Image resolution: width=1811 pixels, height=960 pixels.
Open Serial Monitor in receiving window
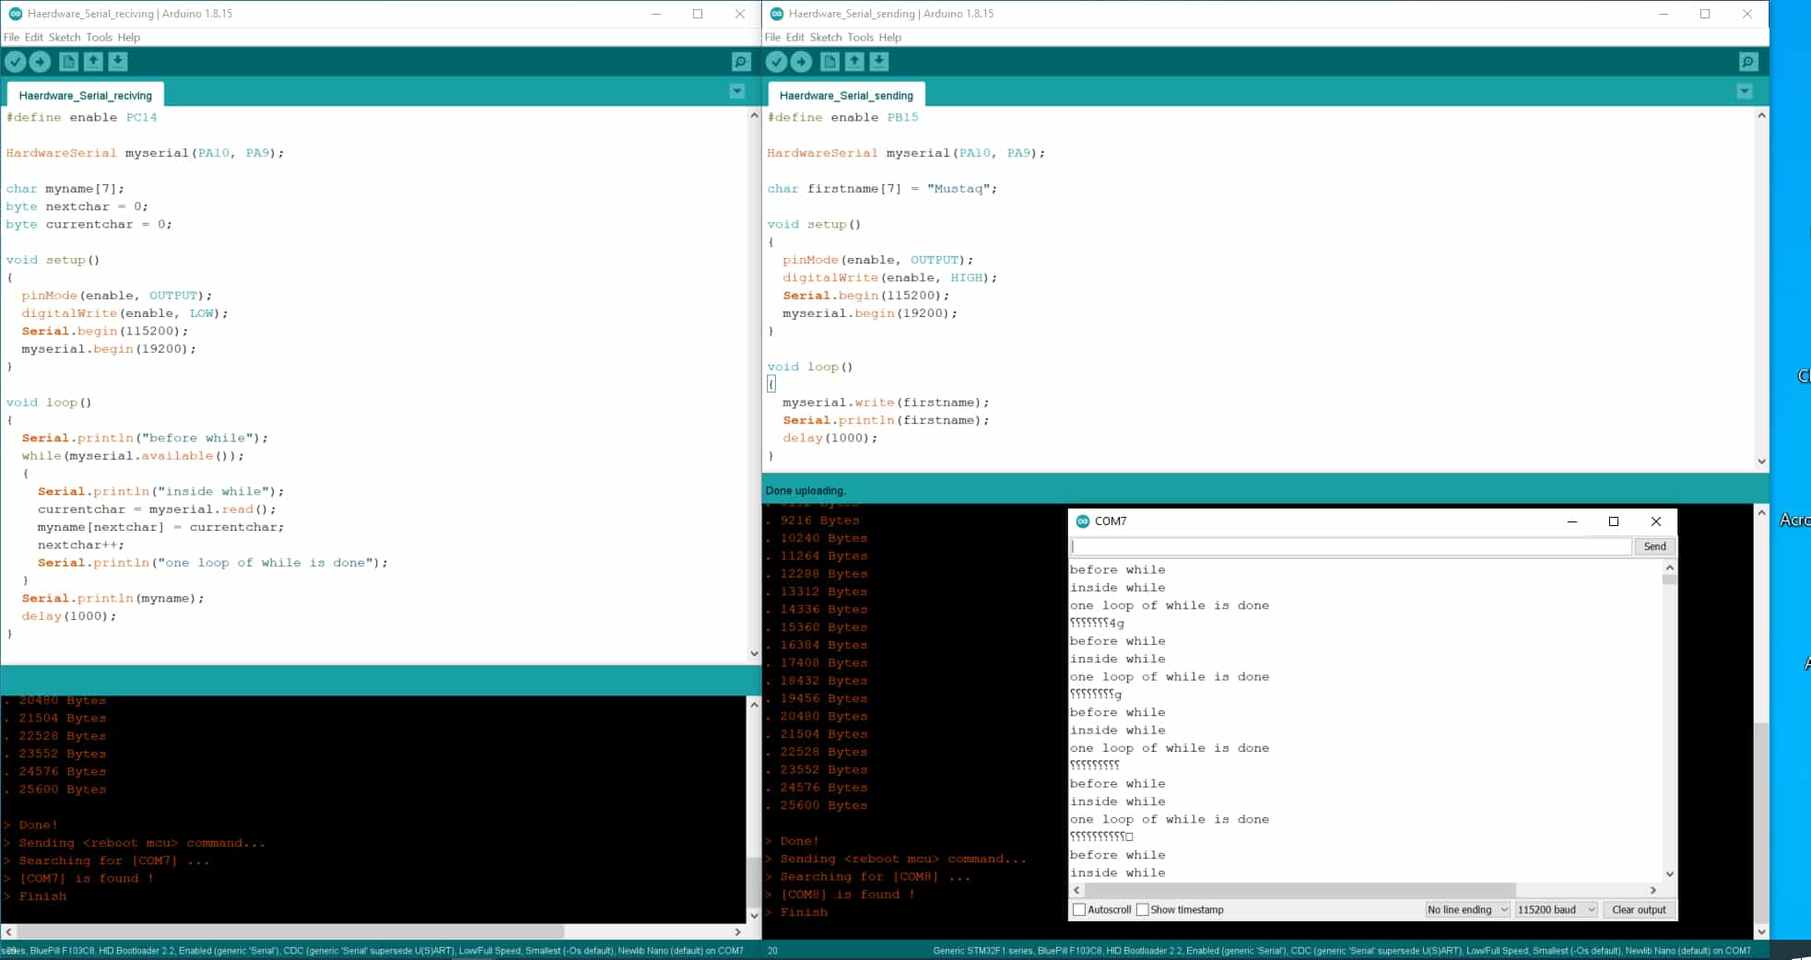[x=741, y=62]
